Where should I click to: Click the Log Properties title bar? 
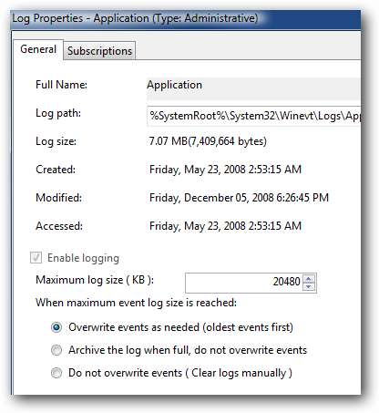coord(186,19)
